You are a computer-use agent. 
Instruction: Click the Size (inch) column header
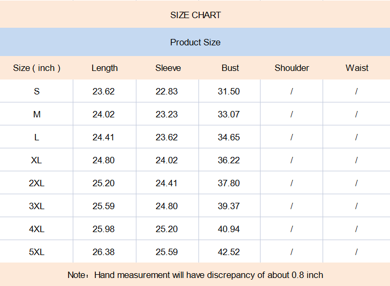pyautogui.click(x=36, y=68)
